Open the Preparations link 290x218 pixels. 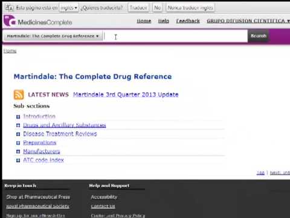(40, 143)
